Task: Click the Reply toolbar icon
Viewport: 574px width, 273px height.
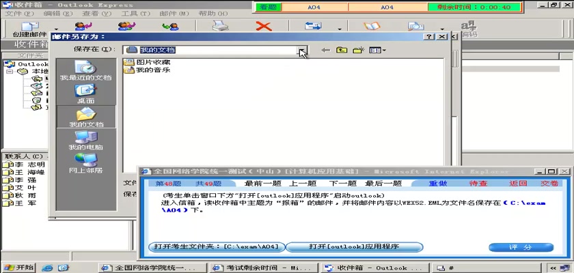Action: click(83, 27)
